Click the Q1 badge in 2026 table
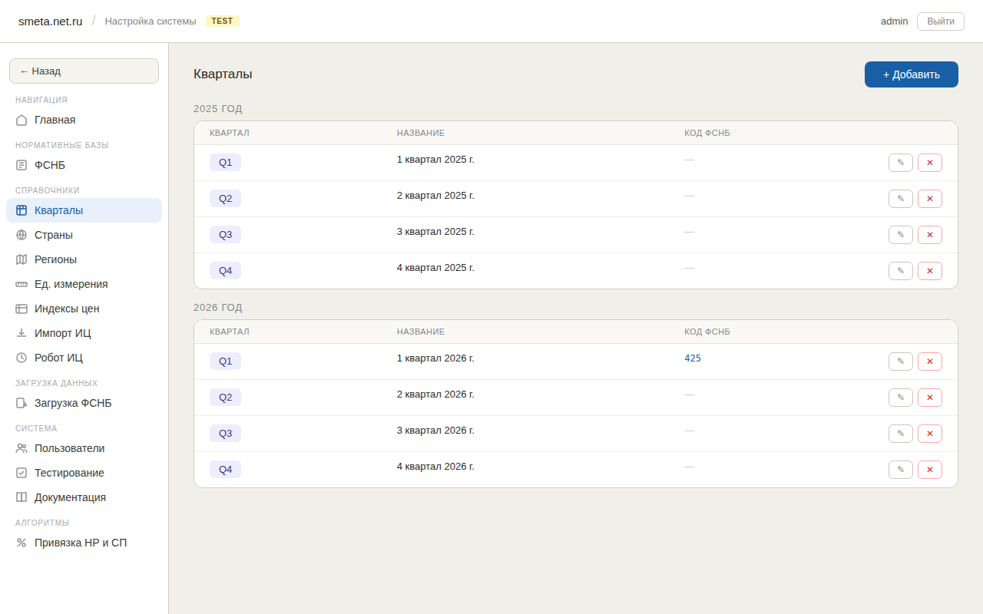Screen dimensions: 983x614 225,361
